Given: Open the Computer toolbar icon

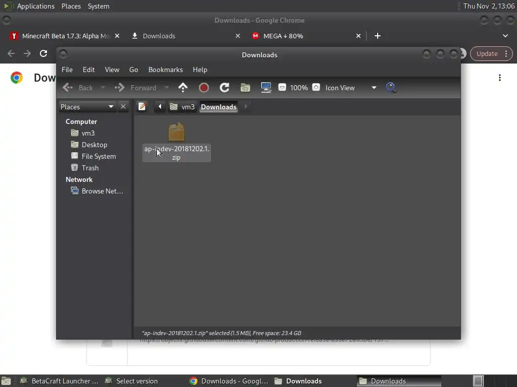Looking at the screenshot, I should click(266, 88).
